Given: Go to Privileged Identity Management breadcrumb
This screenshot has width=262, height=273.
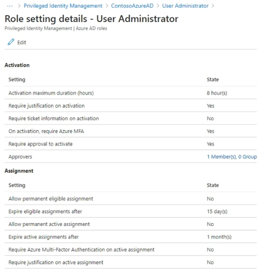Looking at the screenshot, I should pos(63,6).
